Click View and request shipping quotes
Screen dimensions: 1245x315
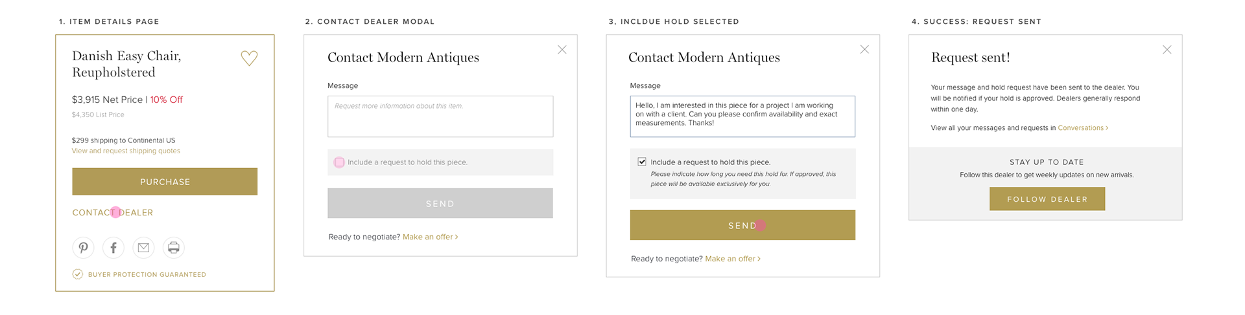pyautogui.click(x=126, y=151)
